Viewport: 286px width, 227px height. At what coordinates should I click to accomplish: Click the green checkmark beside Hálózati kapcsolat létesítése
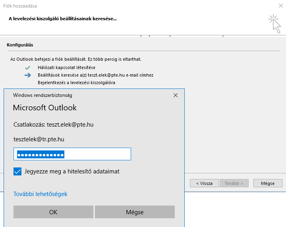27,68
